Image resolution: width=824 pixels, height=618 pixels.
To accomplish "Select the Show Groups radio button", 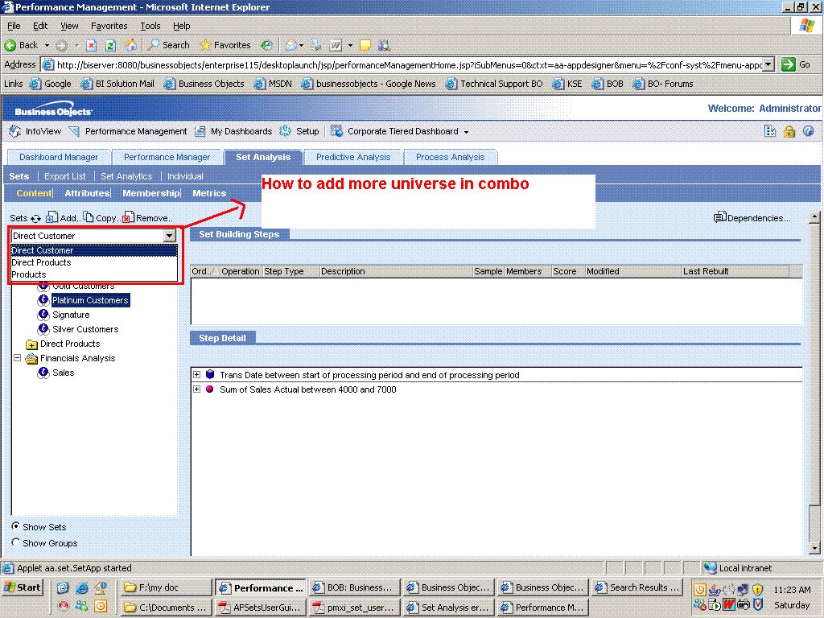I will click(15, 543).
